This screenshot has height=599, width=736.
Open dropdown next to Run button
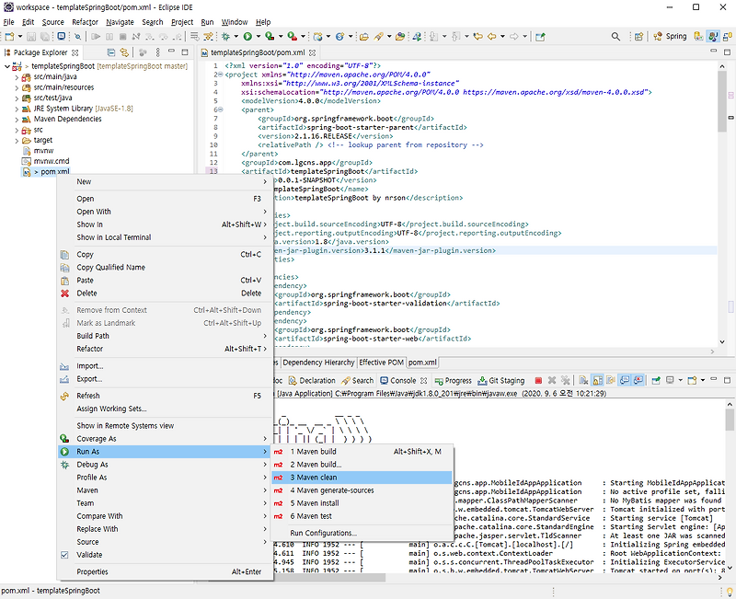coord(258,36)
